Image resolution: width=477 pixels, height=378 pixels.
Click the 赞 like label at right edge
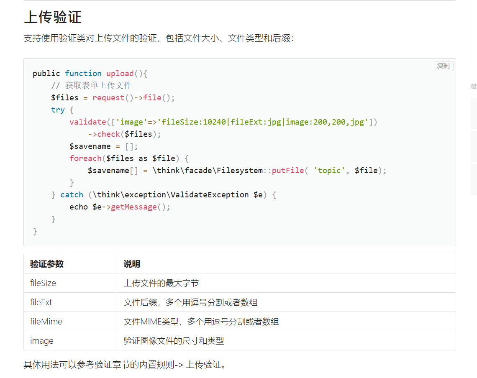(473, 86)
